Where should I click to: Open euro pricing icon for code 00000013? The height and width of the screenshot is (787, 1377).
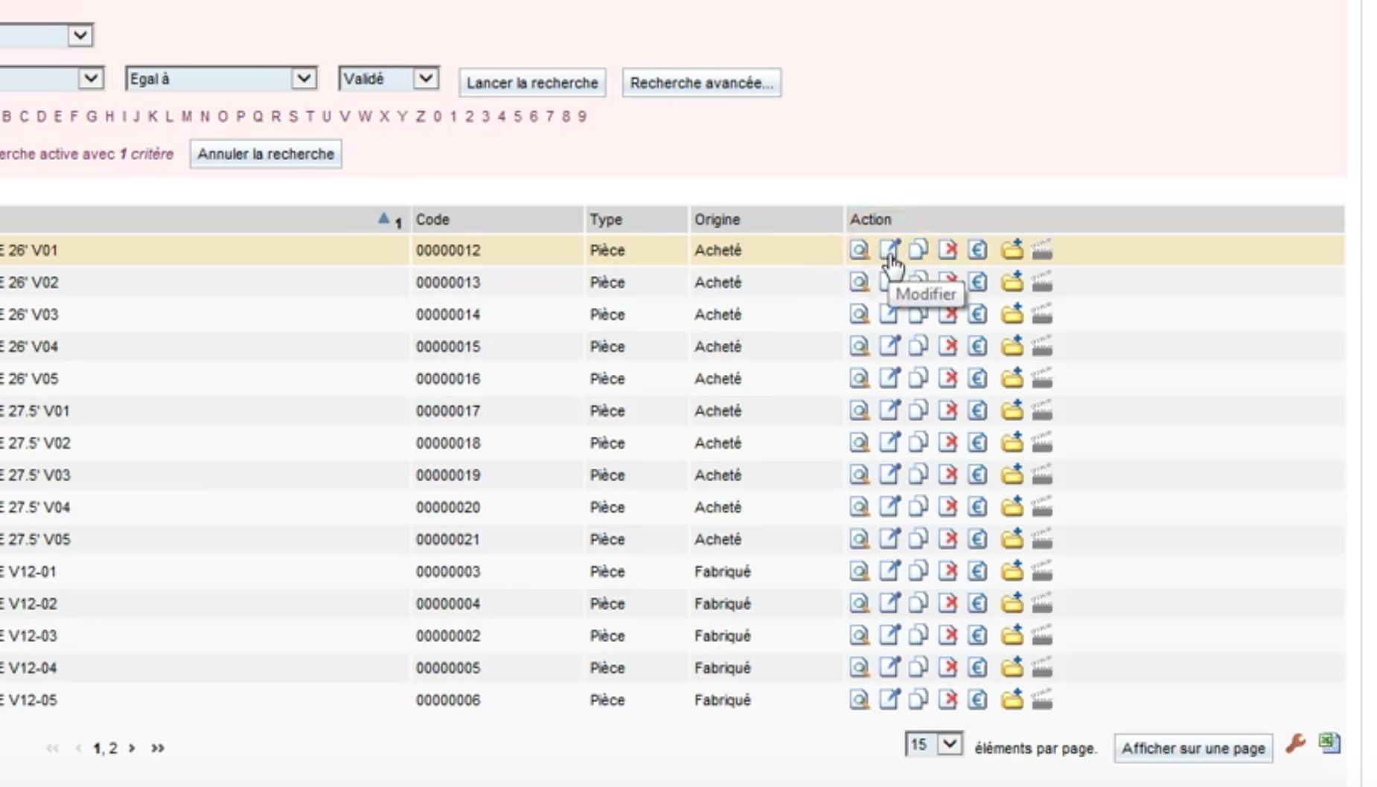pos(977,282)
